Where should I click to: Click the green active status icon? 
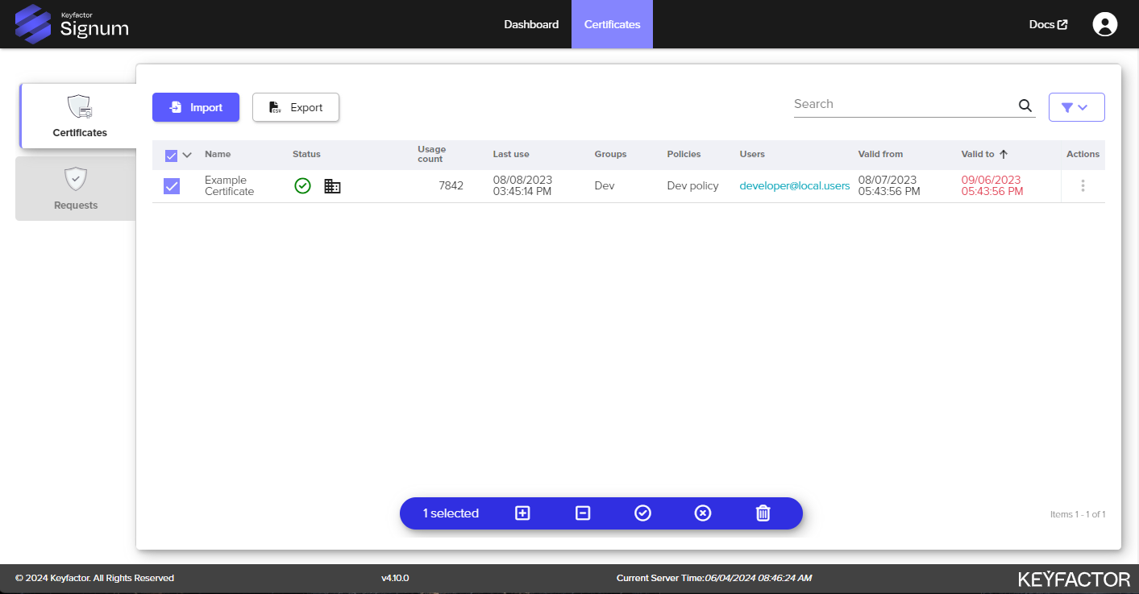tap(302, 186)
